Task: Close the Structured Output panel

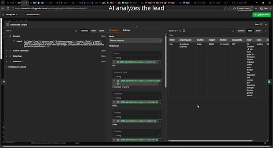Action: coord(266,25)
